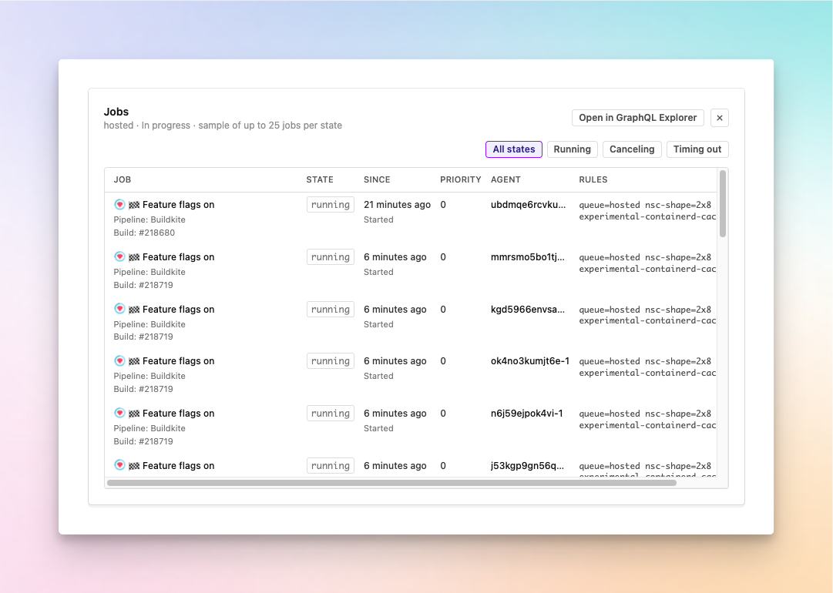Click SINCE column header
The height and width of the screenshot is (593, 833).
click(x=377, y=179)
